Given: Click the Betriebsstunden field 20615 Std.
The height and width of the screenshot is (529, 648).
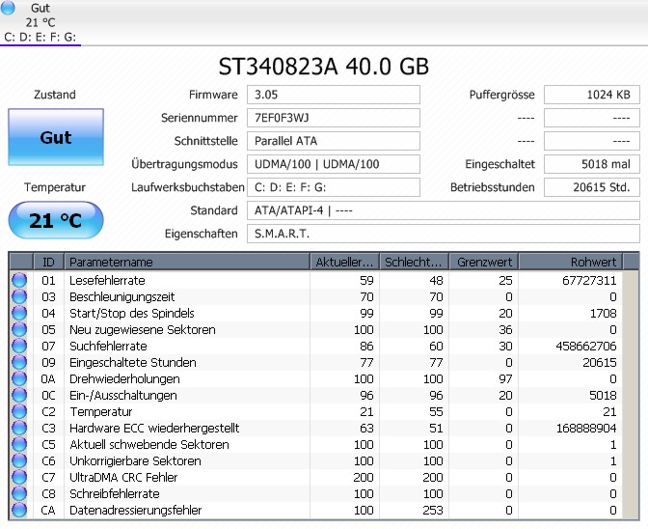Looking at the screenshot, I should click(592, 187).
